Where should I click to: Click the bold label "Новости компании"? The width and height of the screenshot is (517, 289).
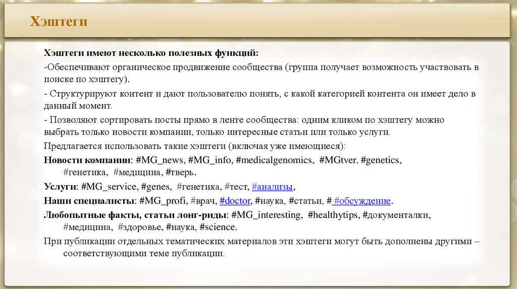pos(87,160)
